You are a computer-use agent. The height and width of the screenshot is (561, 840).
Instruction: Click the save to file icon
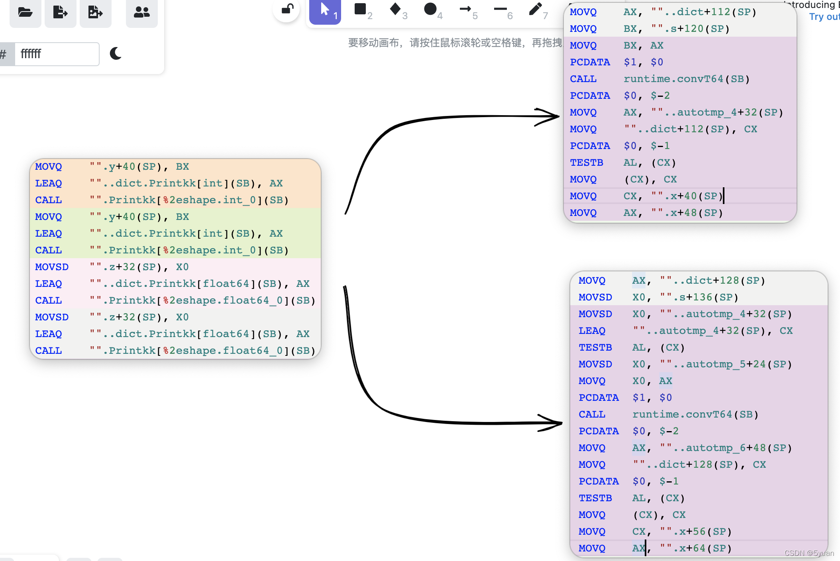point(60,12)
